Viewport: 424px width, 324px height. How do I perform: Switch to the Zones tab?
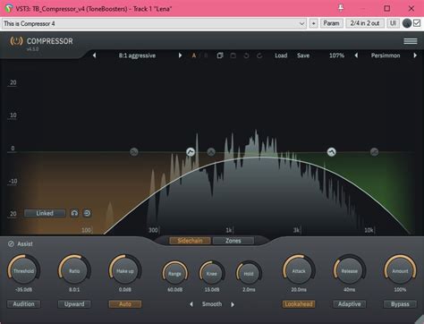pos(233,241)
